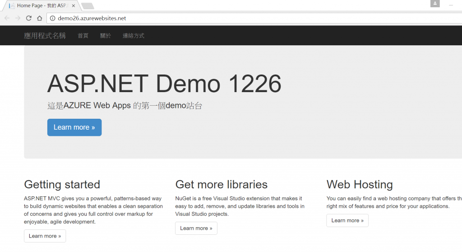Image resolution: width=462 pixels, height=252 pixels.
Task: Open 連絡方式 page from the navbar
Action: coord(134,36)
